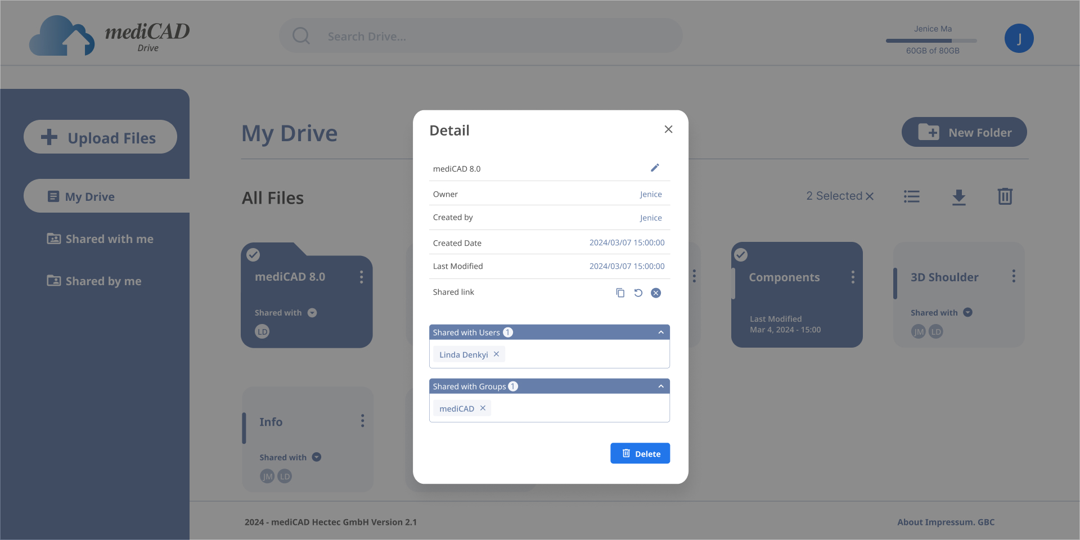Remove mediCAD group from shared groups
Image resolution: width=1080 pixels, height=540 pixels.
[x=483, y=408]
